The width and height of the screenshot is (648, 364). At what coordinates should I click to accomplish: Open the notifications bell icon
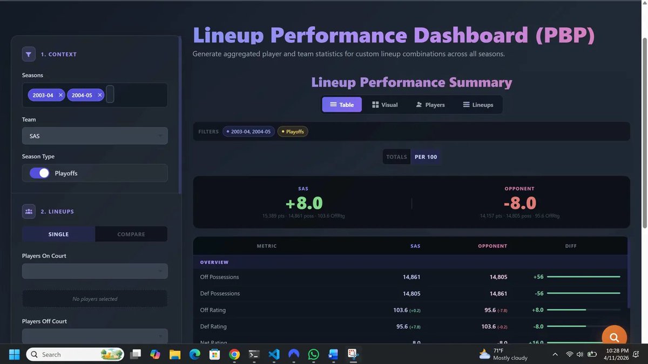[x=635, y=354]
